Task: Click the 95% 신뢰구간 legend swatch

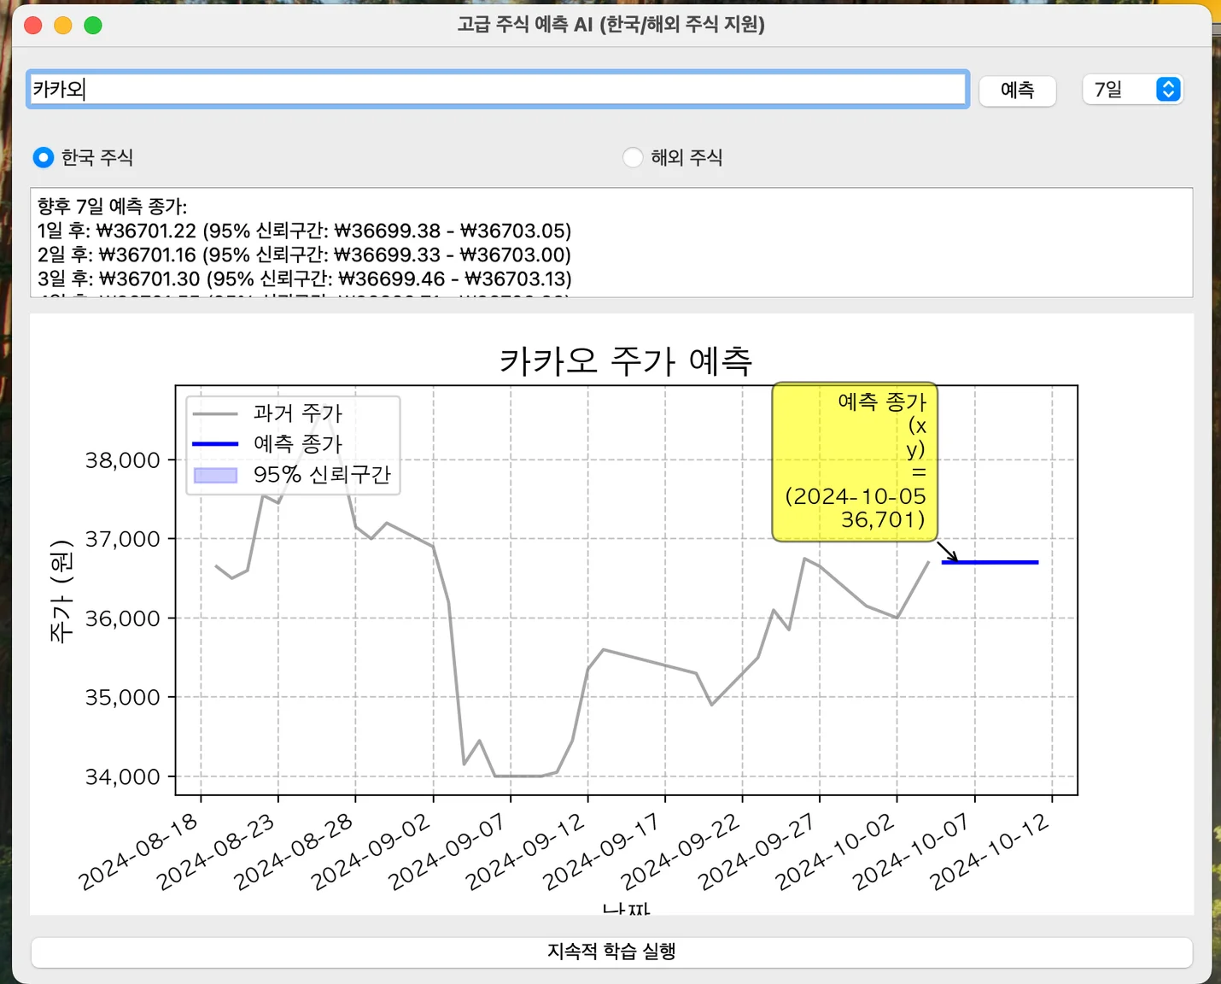Action: 215,475
